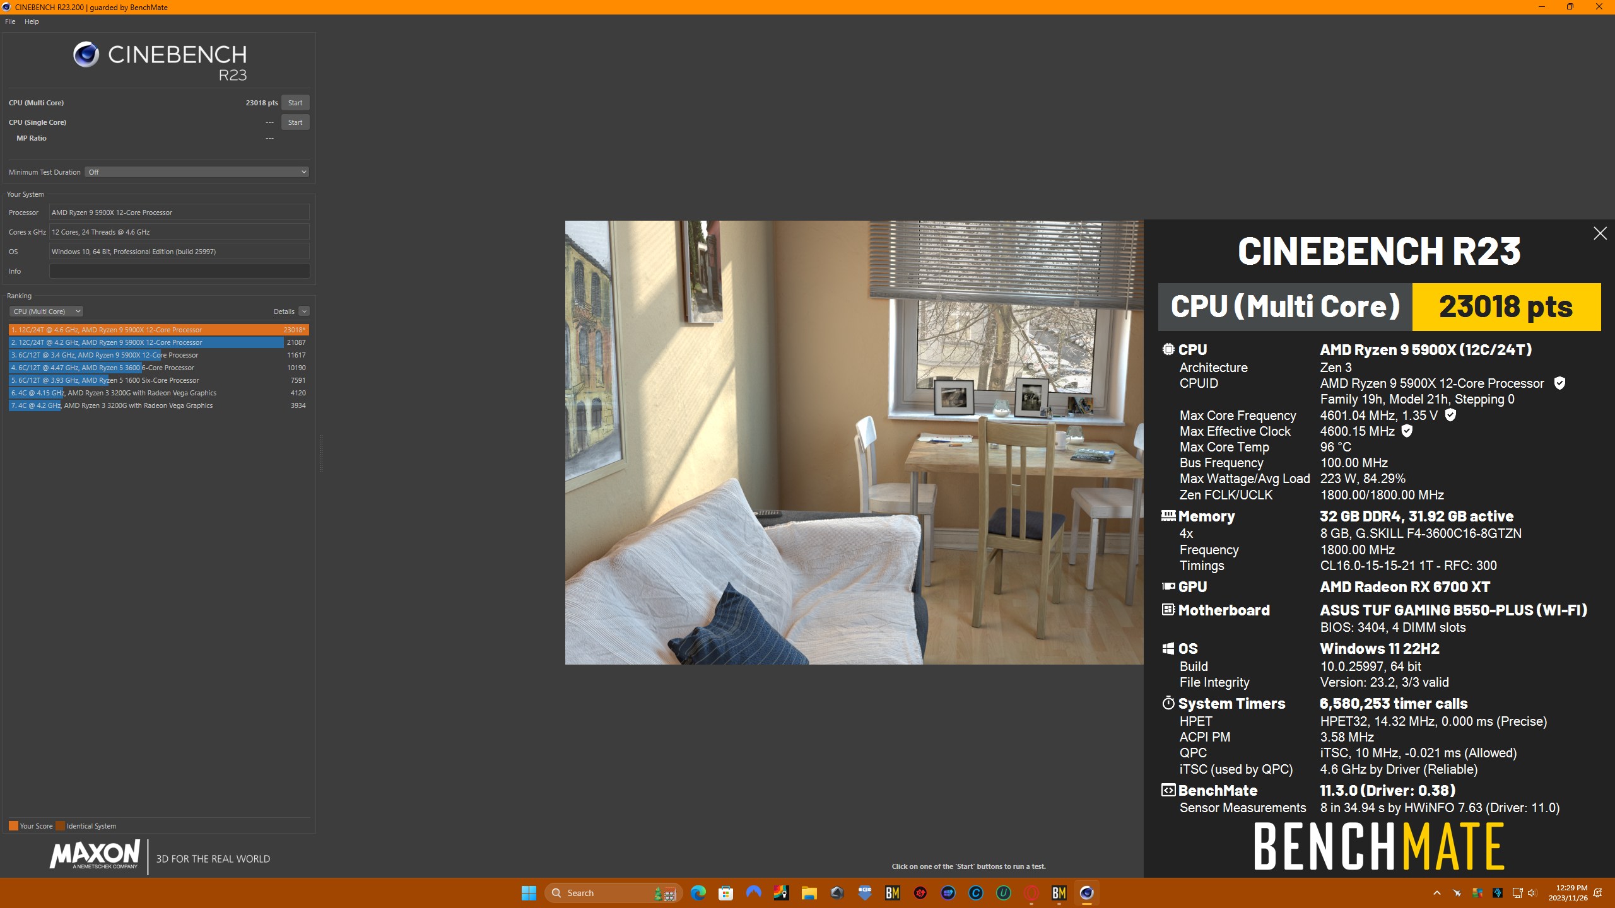Click the Identical System legend swatch
The height and width of the screenshot is (908, 1615).
tap(60, 826)
